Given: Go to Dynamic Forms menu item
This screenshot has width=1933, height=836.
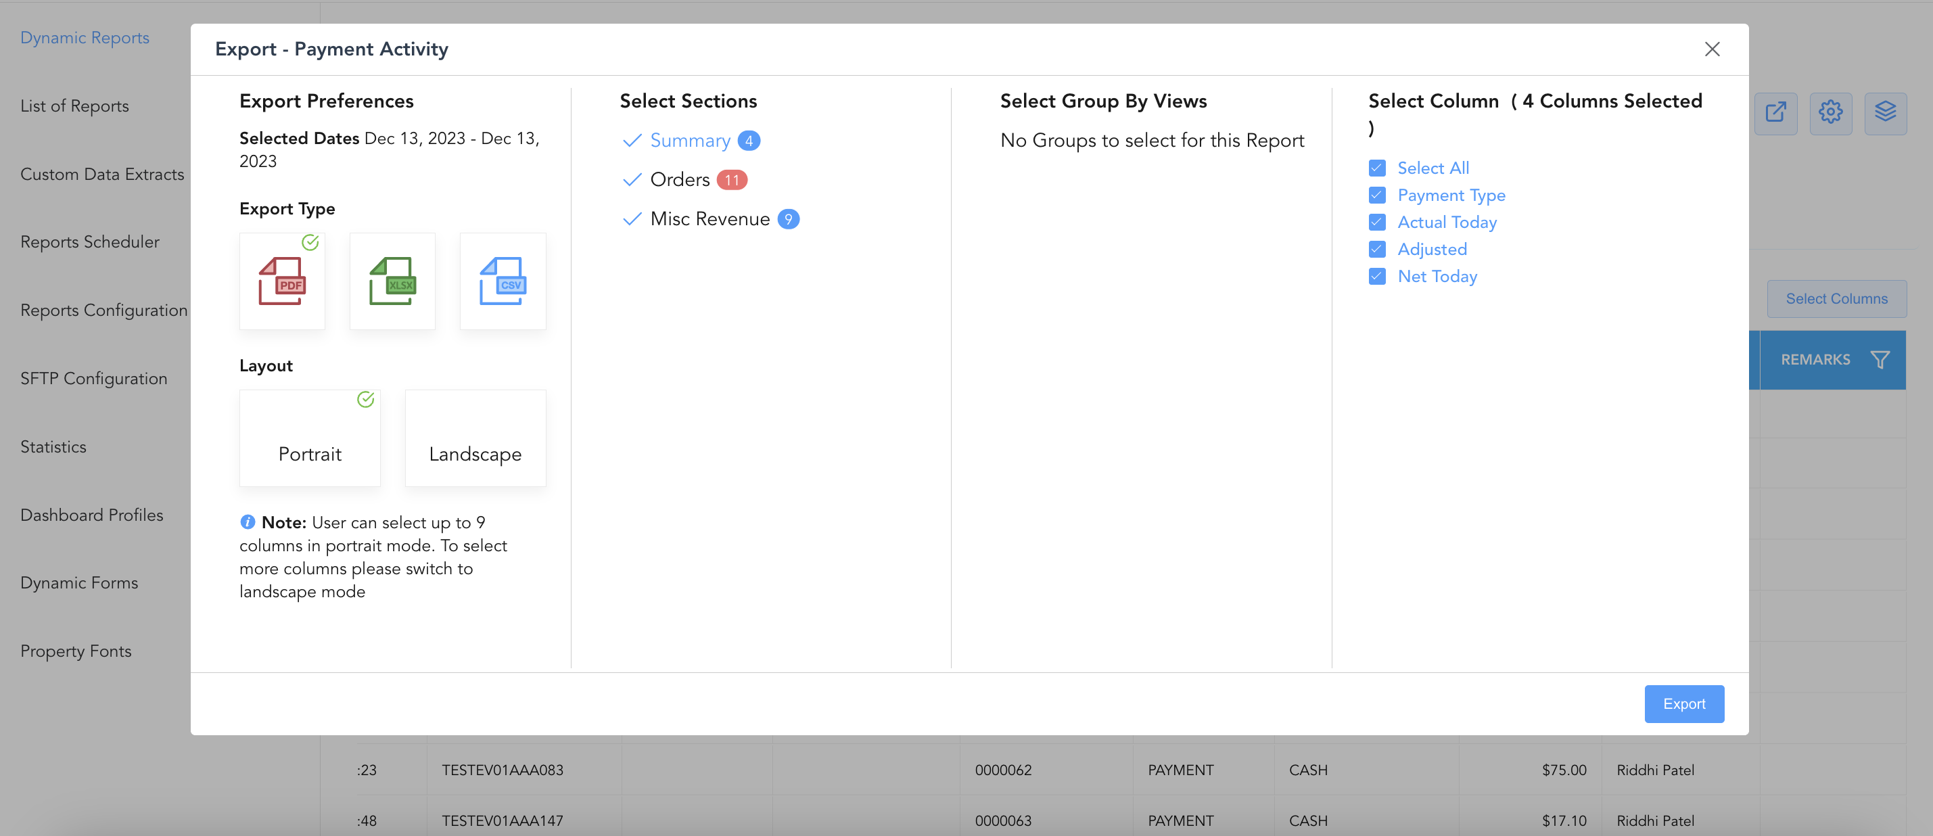Looking at the screenshot, I should 78,582.
